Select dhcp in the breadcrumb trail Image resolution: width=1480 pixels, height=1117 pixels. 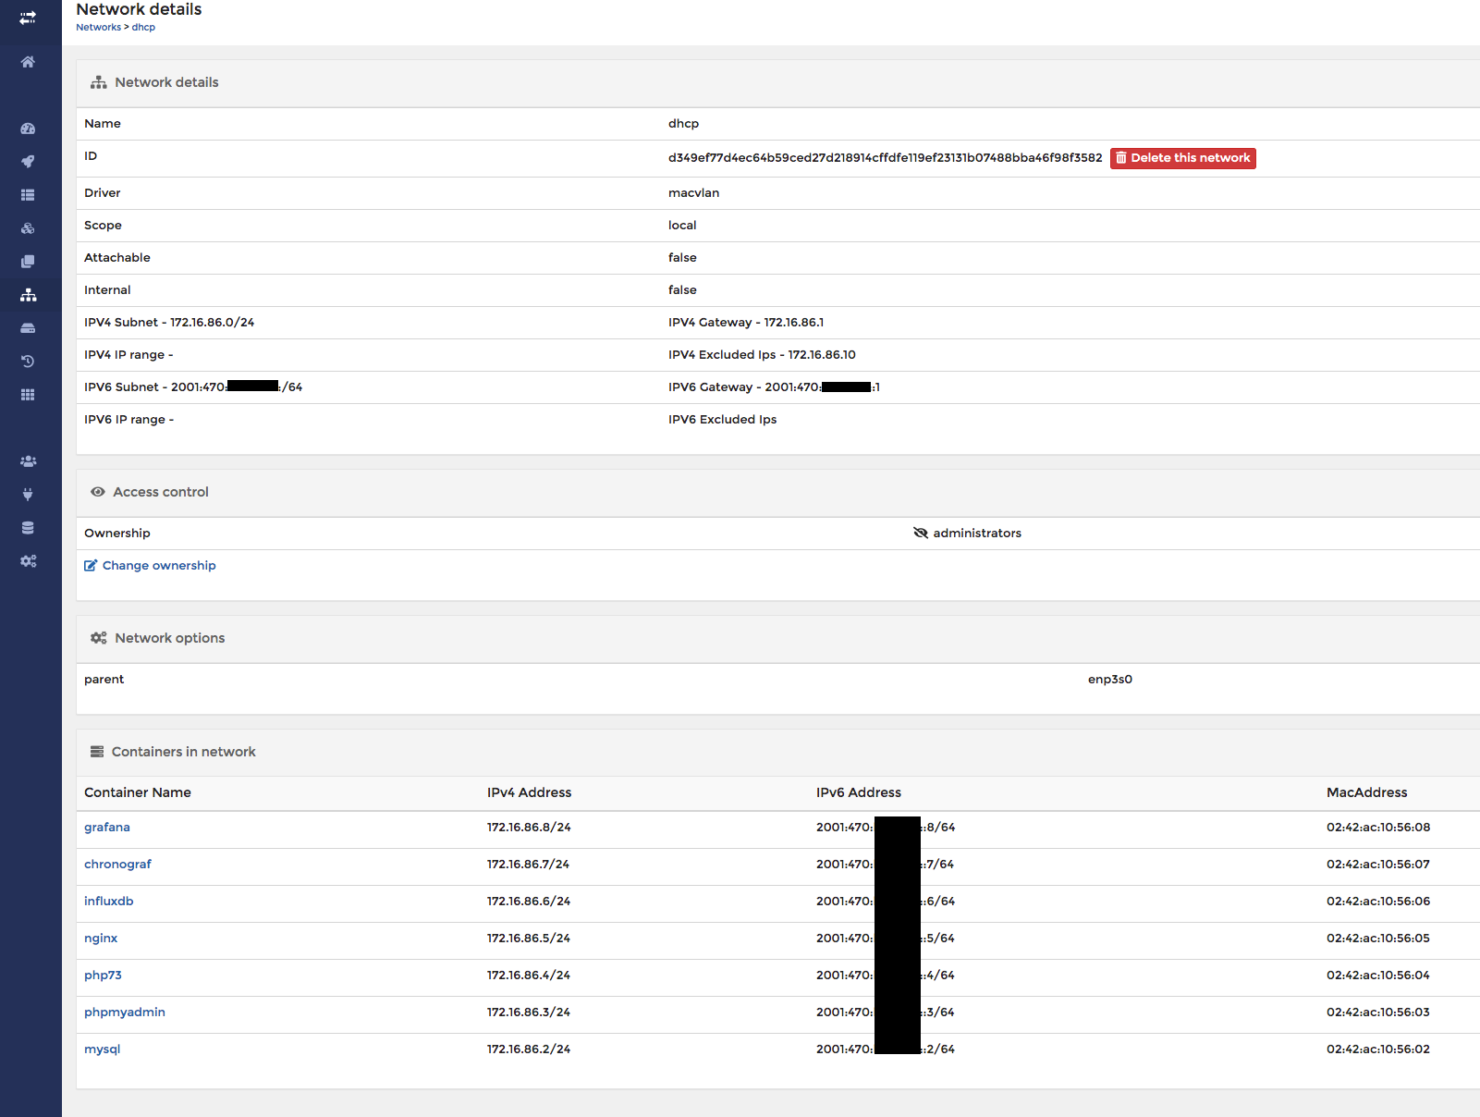tap(143, 27)
